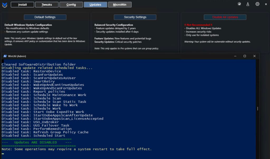Open the font scaling 'A' icon

tap(248, 4)
